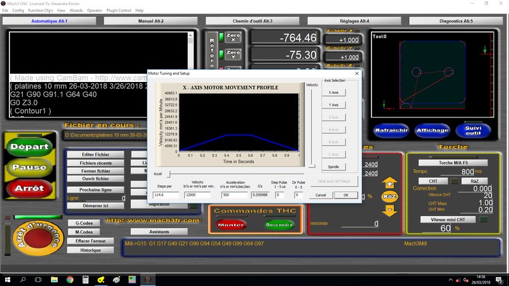Screen dimensions: 509x286
Task: Switch to Réglages Alt-4 tab
Action: [354, 21]
